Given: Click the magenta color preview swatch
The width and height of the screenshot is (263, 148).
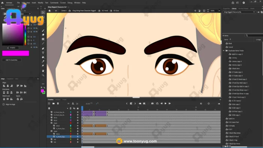Looking at the screenshot, I should click(16, 53).
